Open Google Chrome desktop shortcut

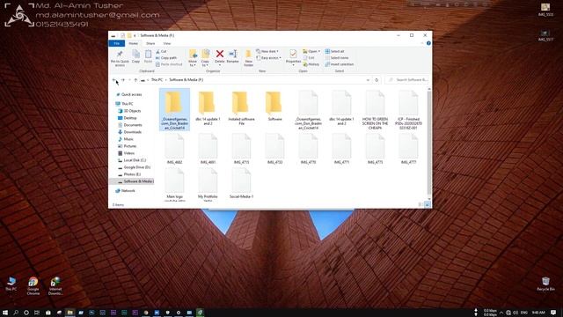coord(33,286)
